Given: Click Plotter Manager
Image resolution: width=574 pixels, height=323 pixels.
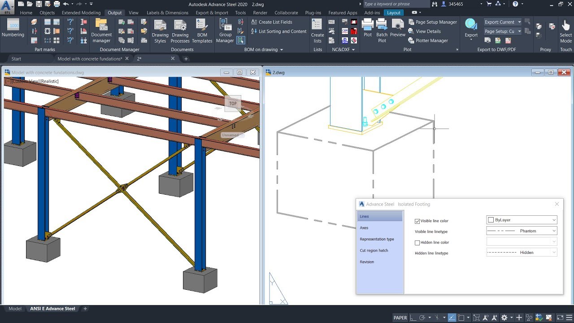Looking at the screenshot, I should (x=428, y=40).
